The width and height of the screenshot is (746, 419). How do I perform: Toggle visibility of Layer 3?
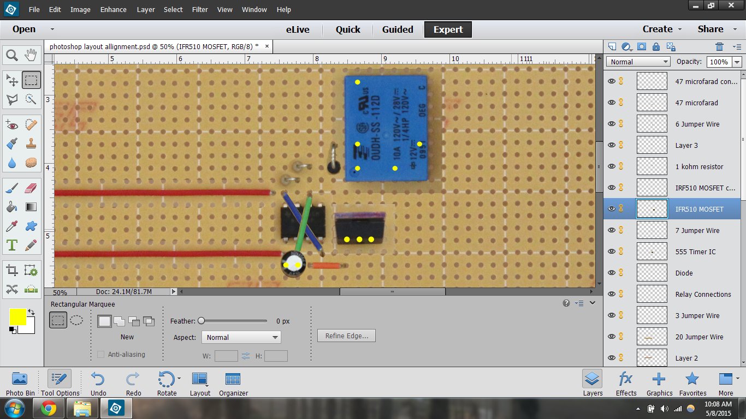coord(612,145)
